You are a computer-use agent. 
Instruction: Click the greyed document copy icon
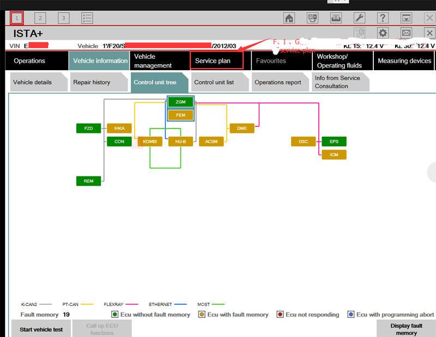pyautogui.click(x=359, y=33)
